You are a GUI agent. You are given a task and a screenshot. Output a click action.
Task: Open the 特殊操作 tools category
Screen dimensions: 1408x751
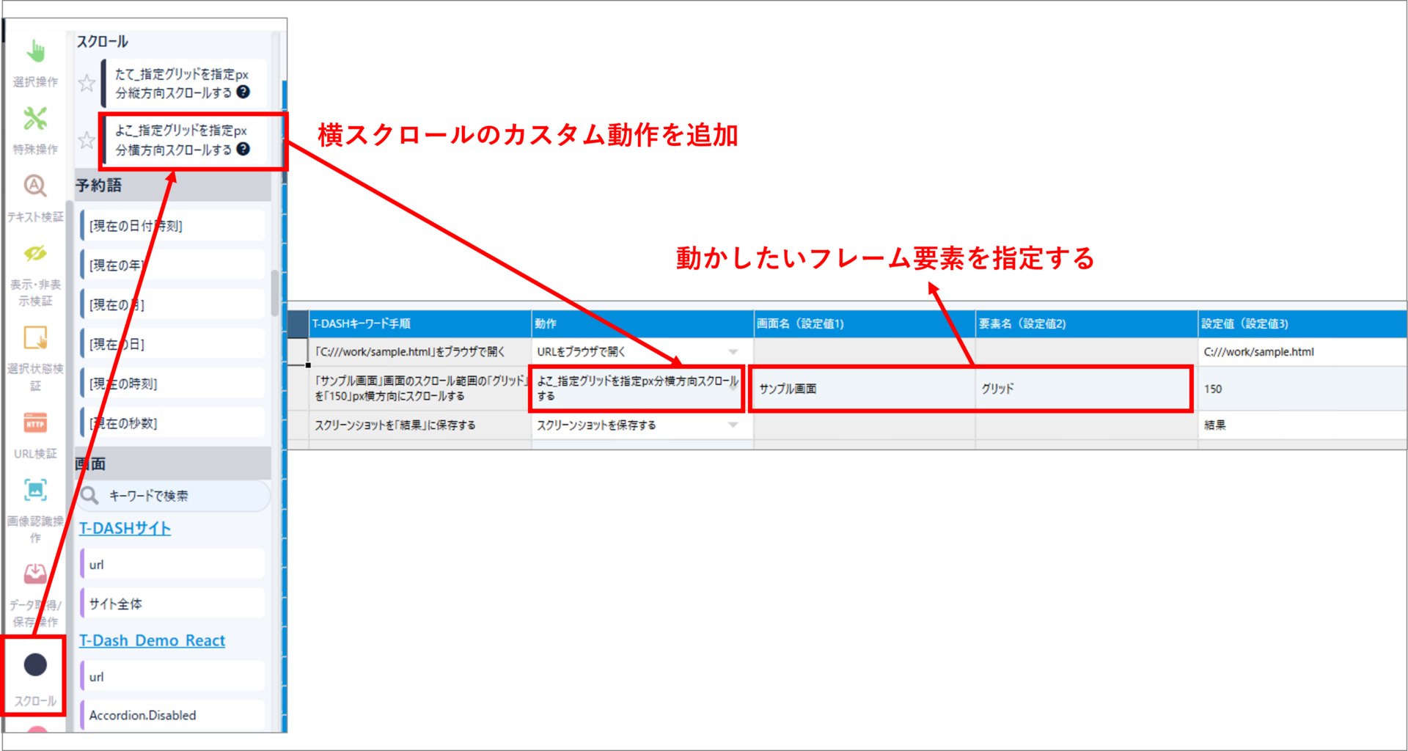tap(35, 120)
